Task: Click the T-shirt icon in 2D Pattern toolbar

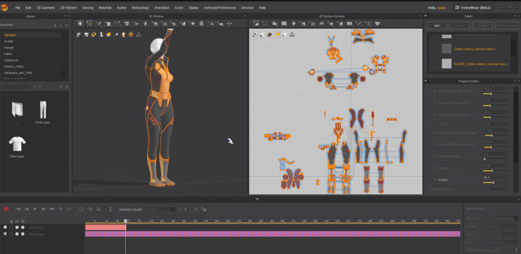Action: (x=378, y=23)
